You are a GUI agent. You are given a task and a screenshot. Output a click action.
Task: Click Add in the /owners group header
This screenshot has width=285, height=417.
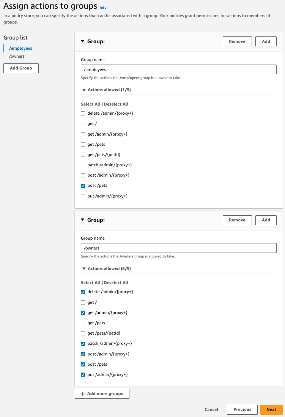[x=266, y=220]
